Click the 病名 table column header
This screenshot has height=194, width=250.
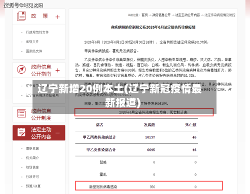(x=99, y=125)
